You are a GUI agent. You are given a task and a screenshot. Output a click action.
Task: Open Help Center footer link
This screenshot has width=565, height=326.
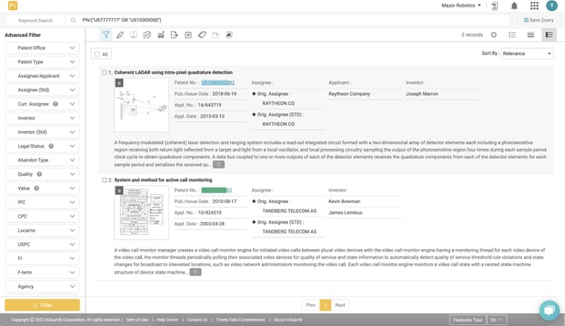[x=168, y=319]
